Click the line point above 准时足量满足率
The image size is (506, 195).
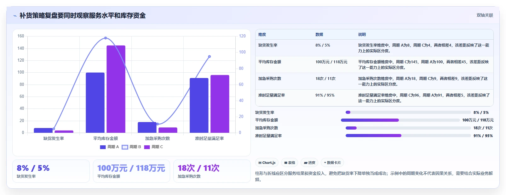pyautogui.click(x=210, y=57)
